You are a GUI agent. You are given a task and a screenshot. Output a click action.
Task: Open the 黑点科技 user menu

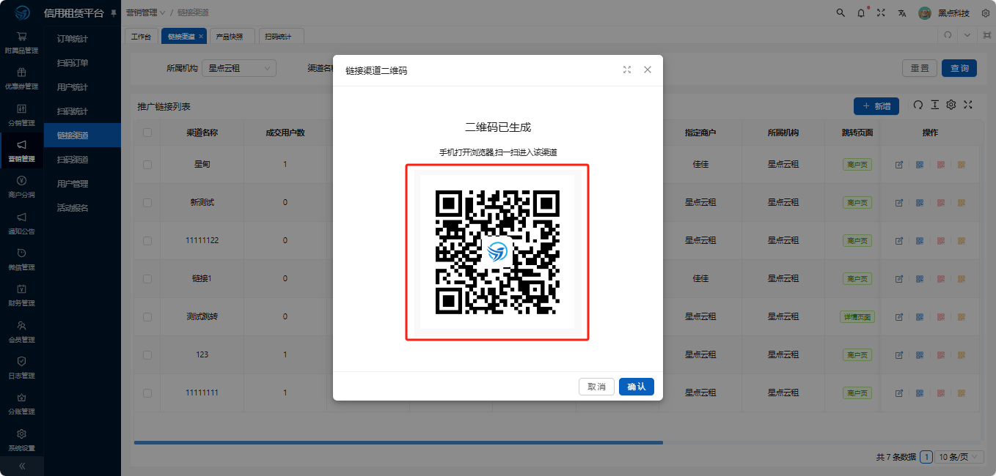(x=945, y=13)
